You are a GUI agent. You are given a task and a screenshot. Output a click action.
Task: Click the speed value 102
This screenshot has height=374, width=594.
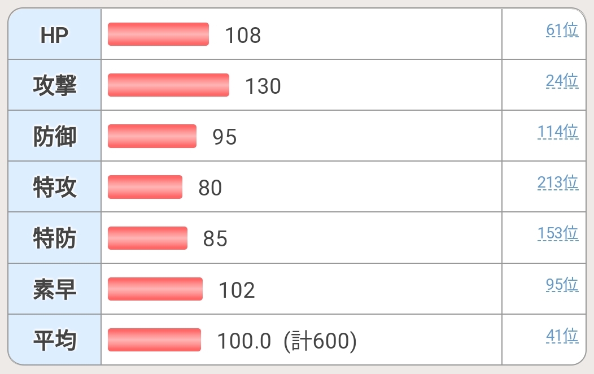(237, 290)
